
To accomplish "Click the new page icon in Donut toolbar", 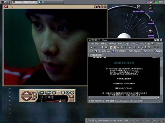I will click(92, 47).
